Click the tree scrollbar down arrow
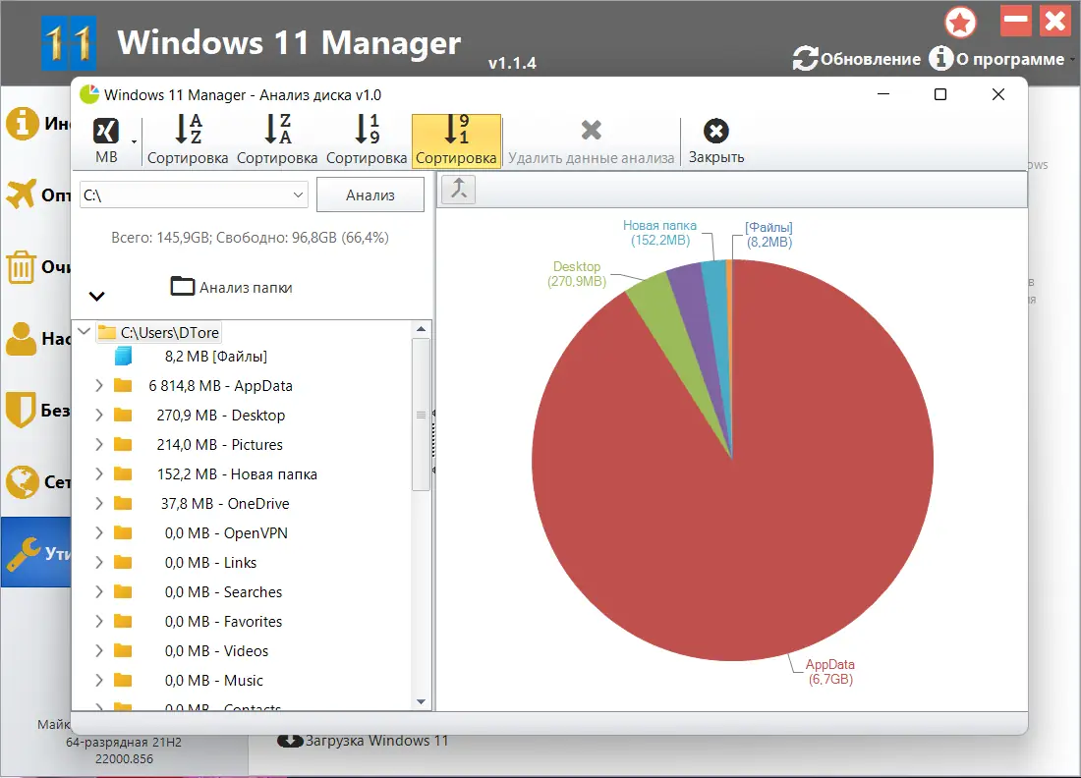 [422, 702]
